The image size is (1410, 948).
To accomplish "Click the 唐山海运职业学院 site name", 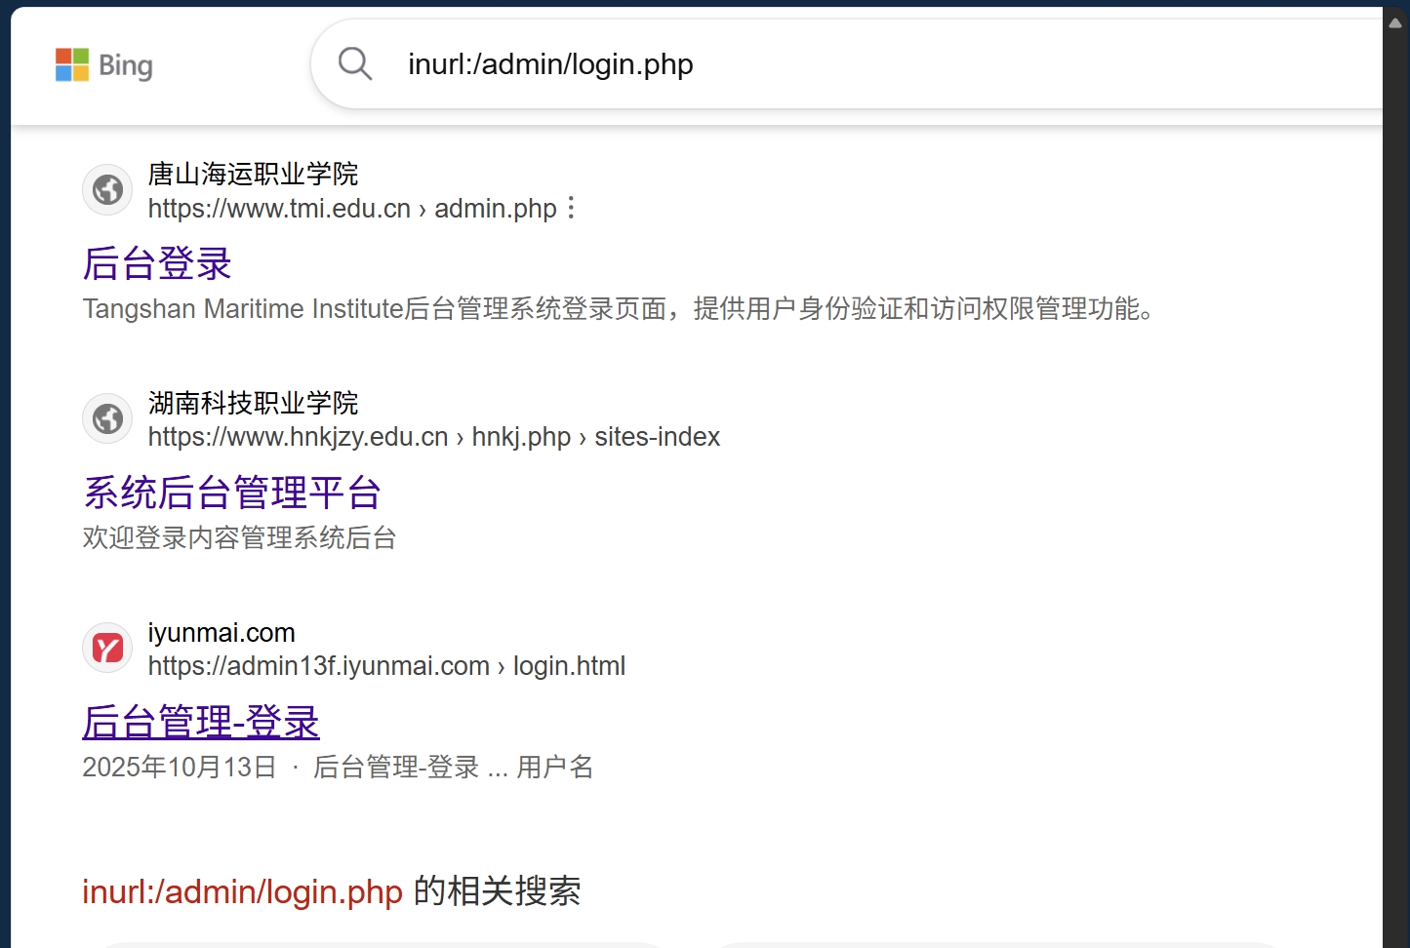I will point(253,174).
